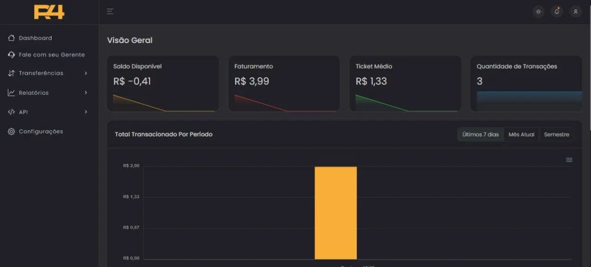Expand the Transferências chevron
This screenshot has width=591, height=267.
pyautogui.click(x=86, y=73)
